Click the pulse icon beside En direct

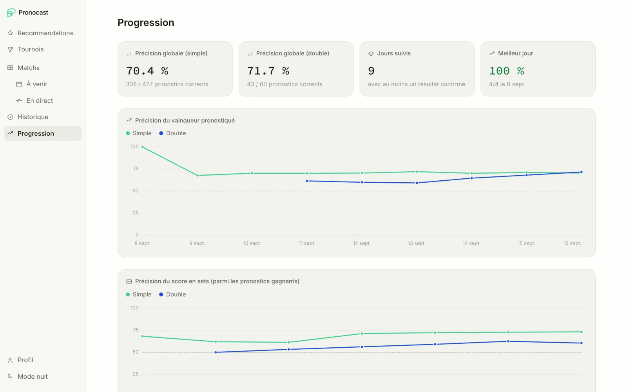tap(19, 101)
